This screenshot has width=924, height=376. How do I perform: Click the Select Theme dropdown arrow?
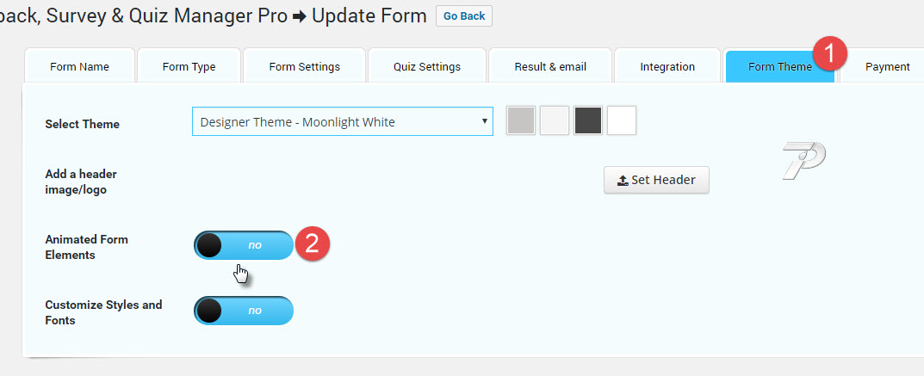[x=485, y=121]
